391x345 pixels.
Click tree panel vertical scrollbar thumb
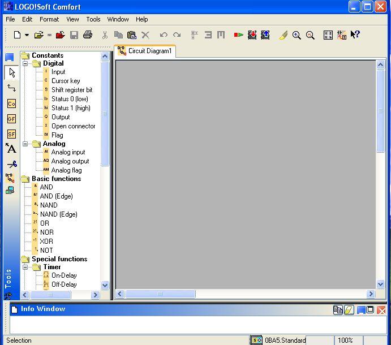[105, 114]
